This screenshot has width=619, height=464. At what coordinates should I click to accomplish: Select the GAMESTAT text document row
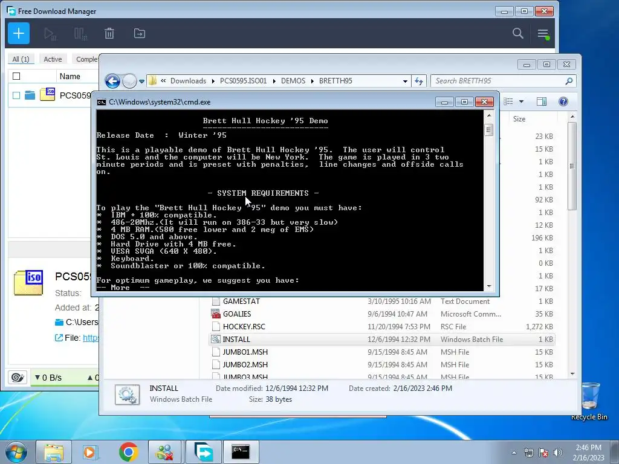point(382,301)
